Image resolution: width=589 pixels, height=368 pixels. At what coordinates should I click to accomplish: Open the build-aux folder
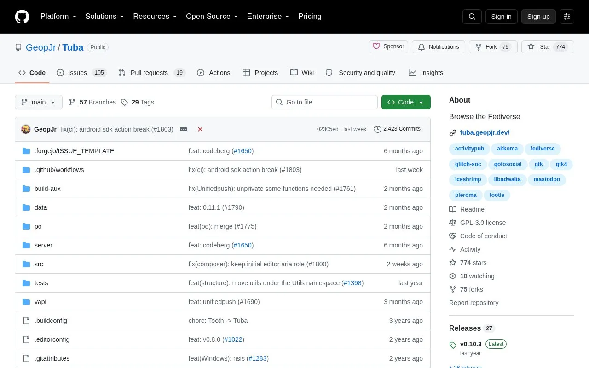pyautogui.click(x=47, y=189)
